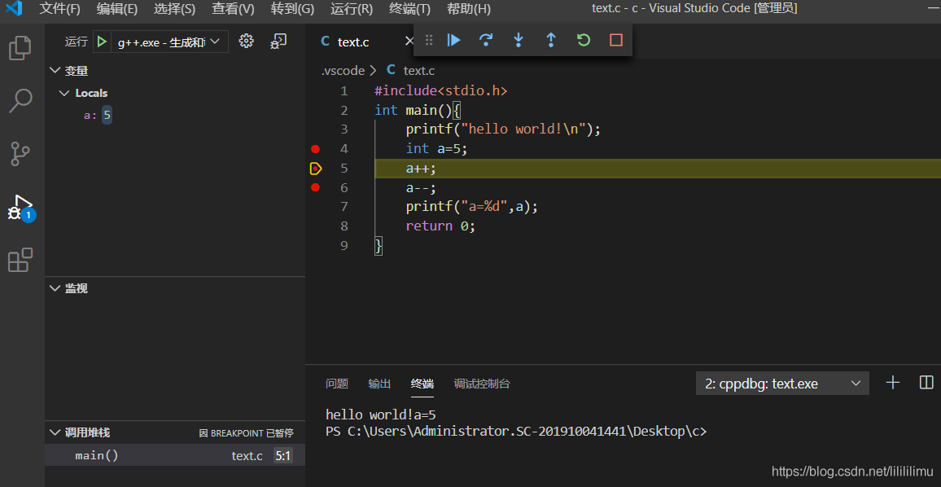941x487 pixels.
Task: Restart the debugging session
Action: (583, 40)
